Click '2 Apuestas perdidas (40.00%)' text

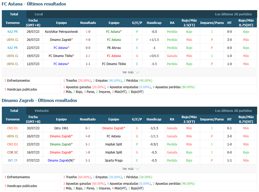point(174,184)
